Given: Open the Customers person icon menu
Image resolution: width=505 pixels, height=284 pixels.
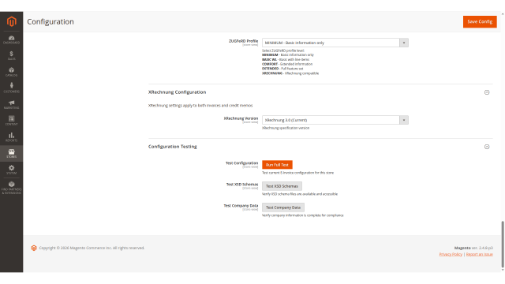Looking at the screenshot, I should click(12, 88).
